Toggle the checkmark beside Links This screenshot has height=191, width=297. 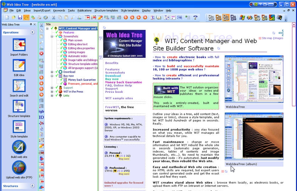coord(57,95)
